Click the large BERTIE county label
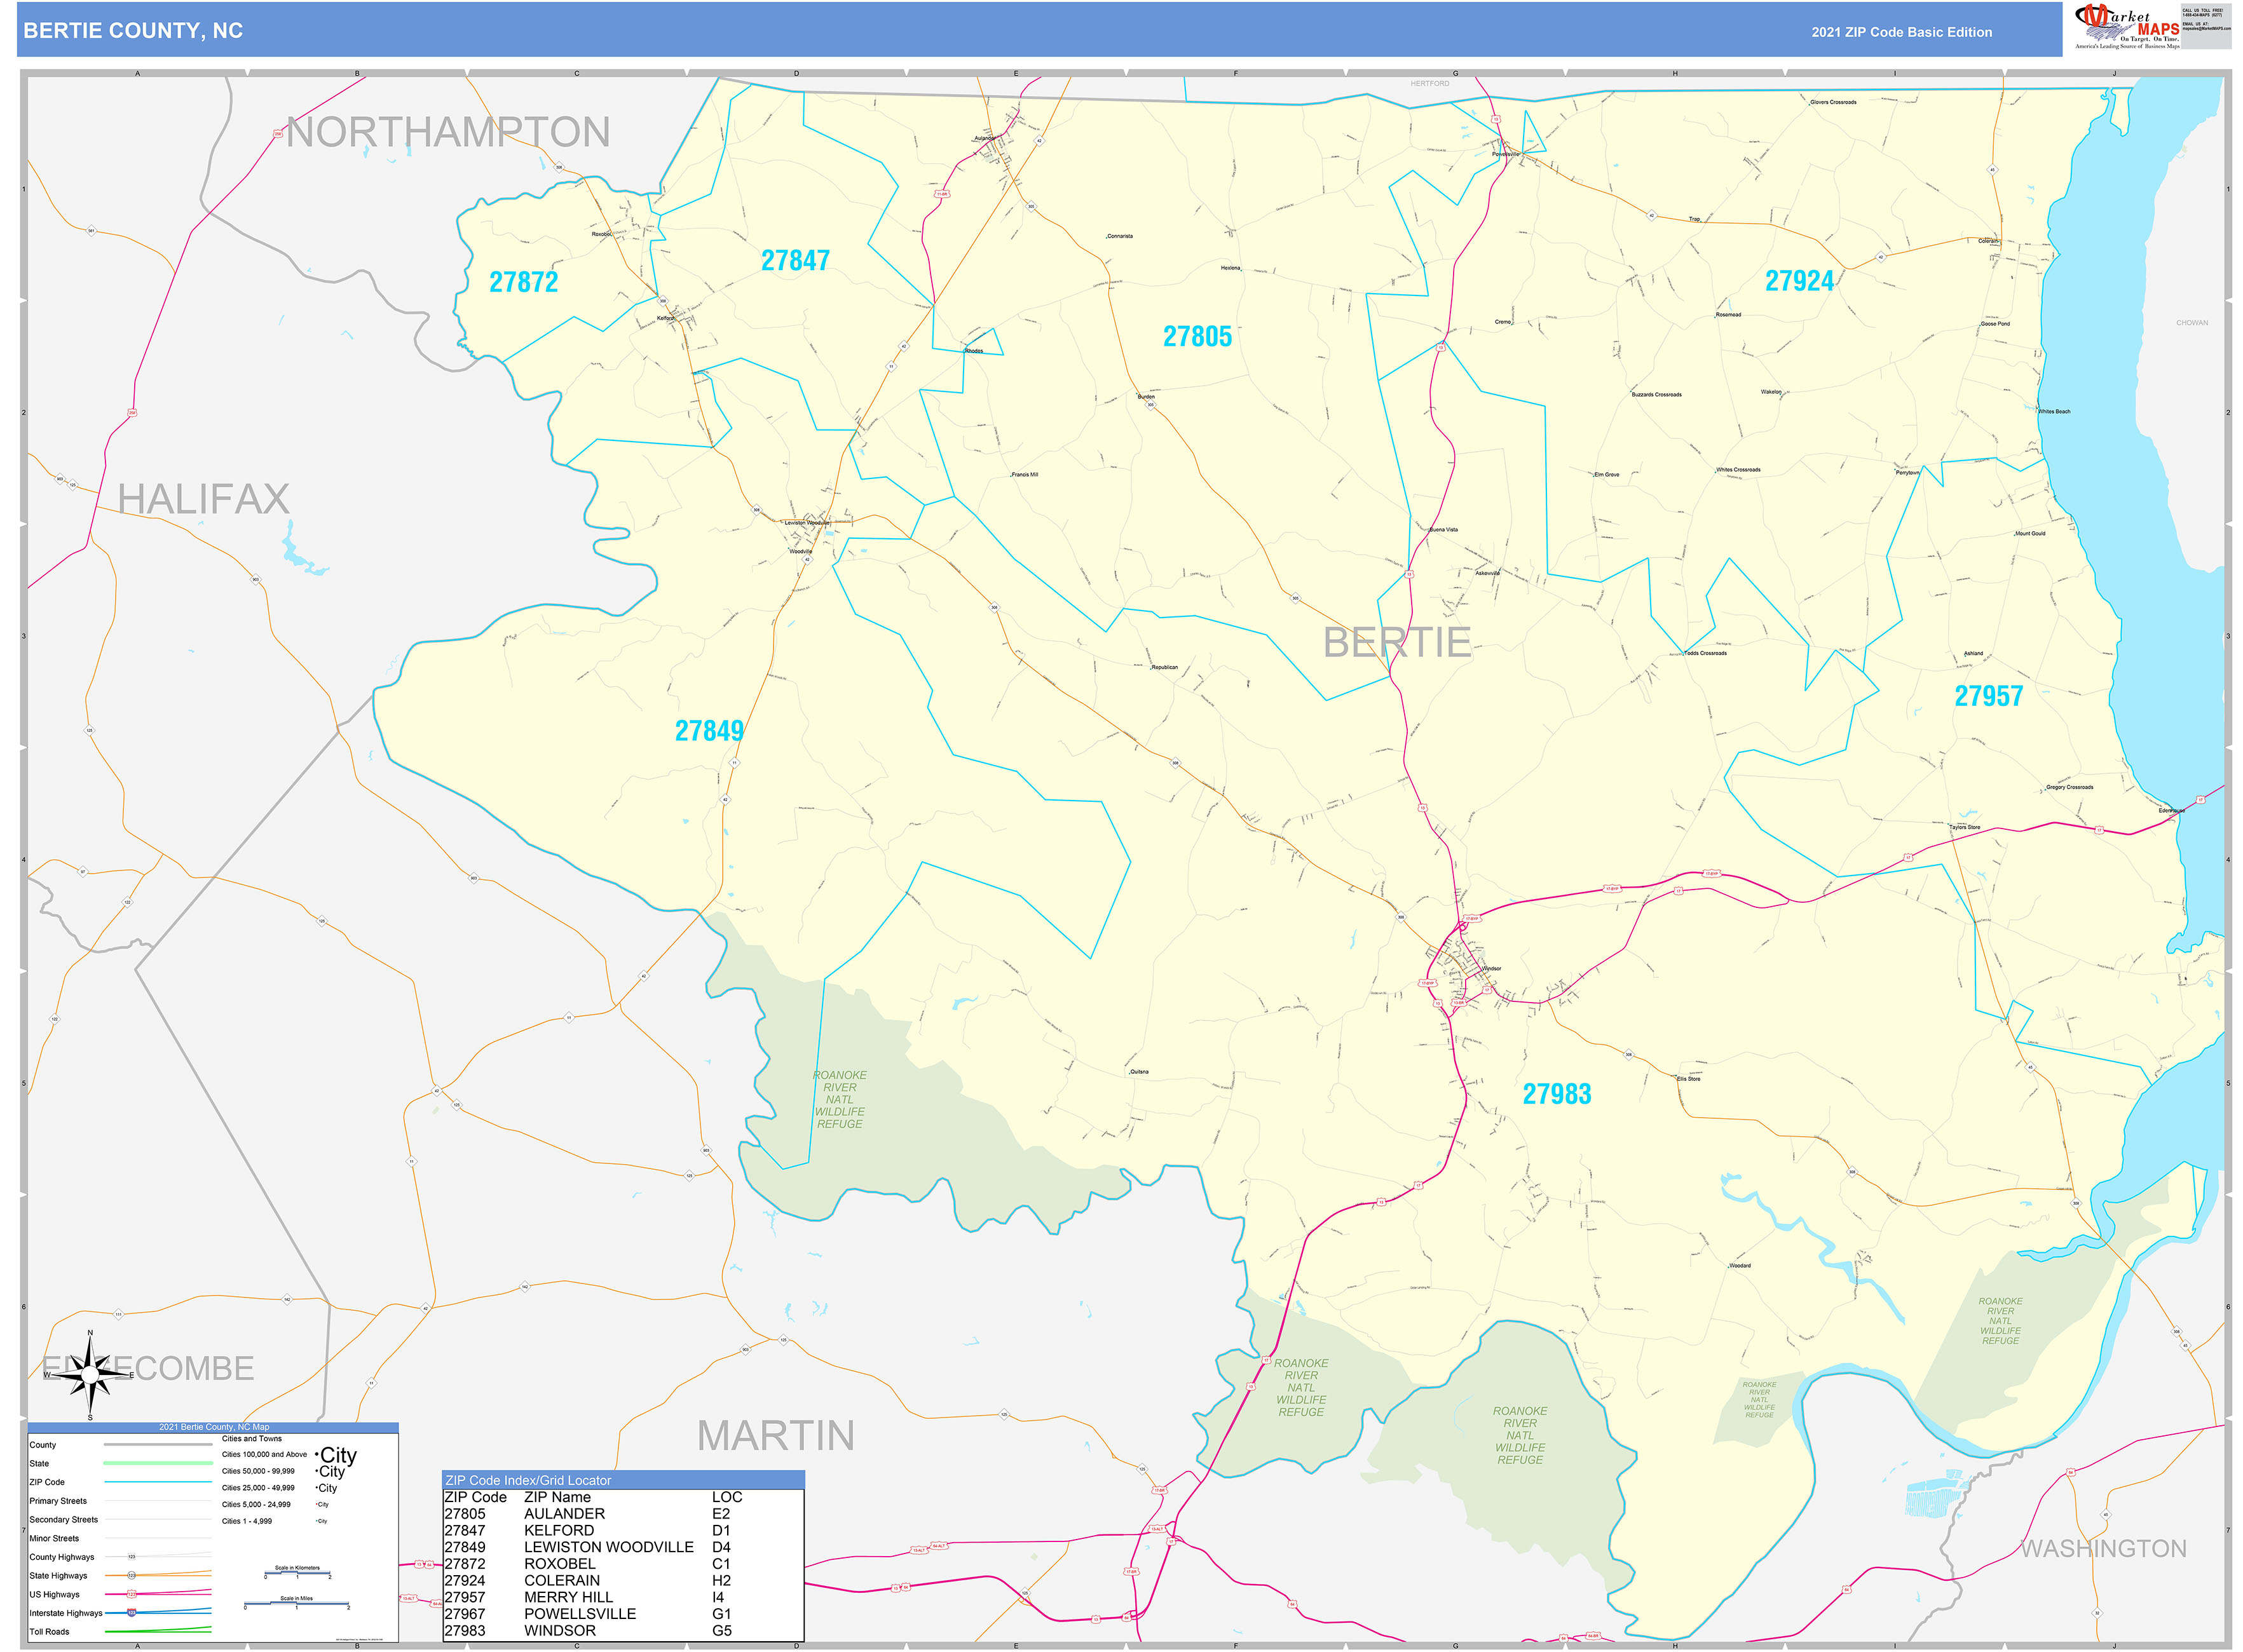 point(1396,642)
